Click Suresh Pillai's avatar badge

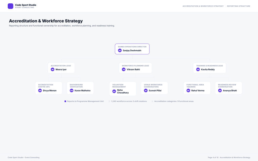[146, 91]
